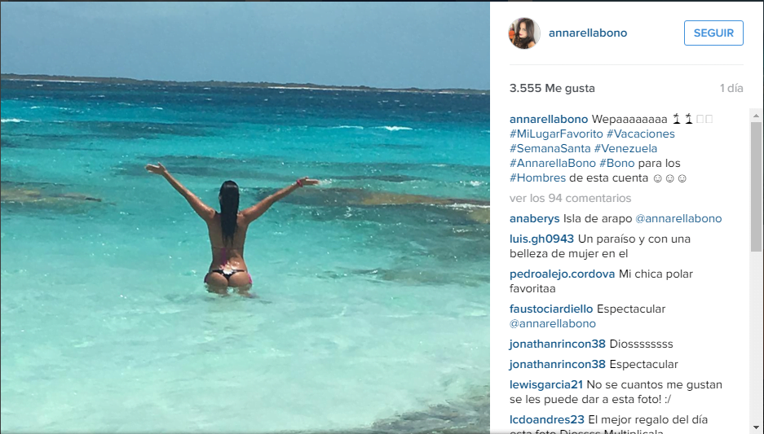Image resolution: width=764 pixels, height=434 pixels.
Task: Open the #SemanaSanta hashtag
Action: pos(550,148)
